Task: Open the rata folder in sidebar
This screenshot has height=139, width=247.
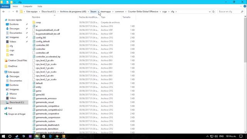Action: tap(11, 55)
